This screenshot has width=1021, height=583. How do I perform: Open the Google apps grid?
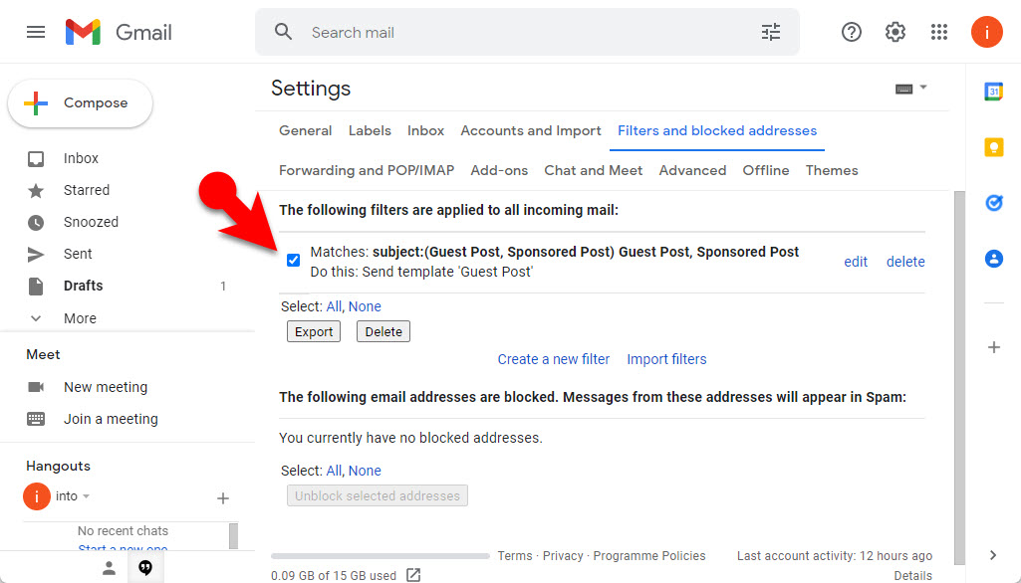pyautogui.click(x=939, y=32)
